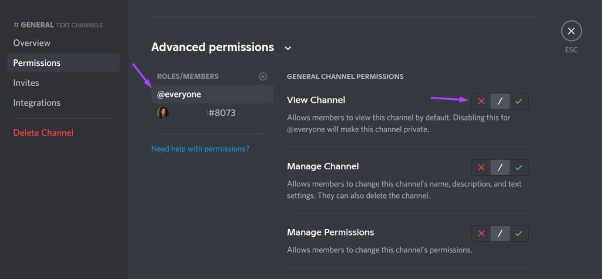
Task: Allow Manage Channel with the green checkmark
Action: coord(519,167)
